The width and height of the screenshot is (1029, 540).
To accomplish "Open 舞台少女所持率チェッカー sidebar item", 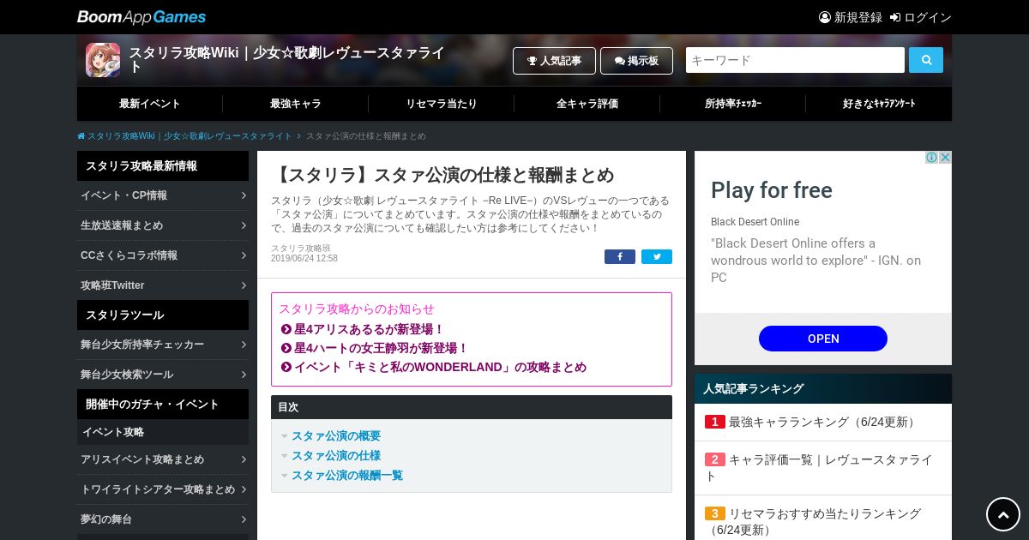I will [x=163, y=345].
